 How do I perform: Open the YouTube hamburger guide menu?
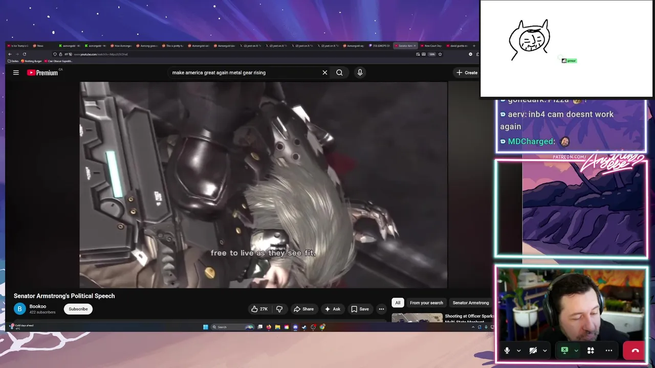click(x=16, y=73)
